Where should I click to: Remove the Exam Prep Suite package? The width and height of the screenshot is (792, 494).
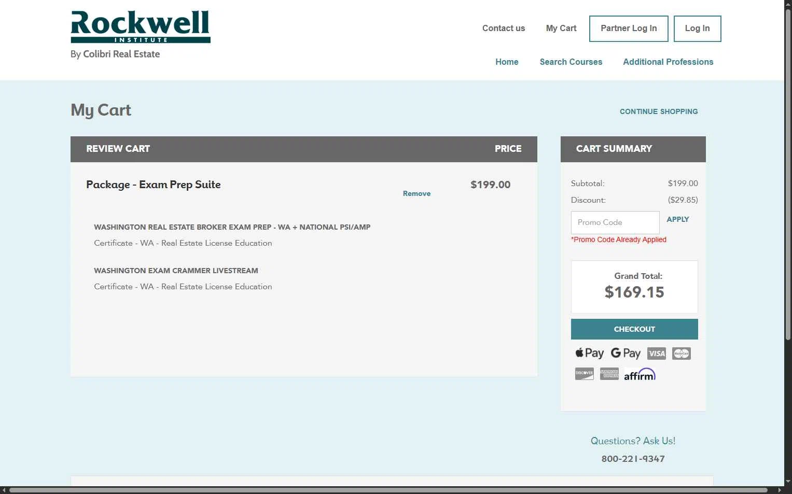pos(416,193)
